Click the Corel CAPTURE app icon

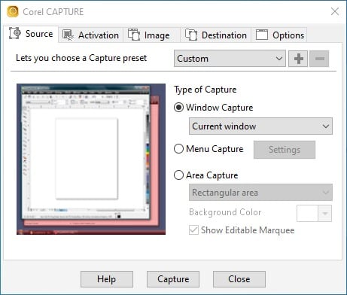click(13, 11)
